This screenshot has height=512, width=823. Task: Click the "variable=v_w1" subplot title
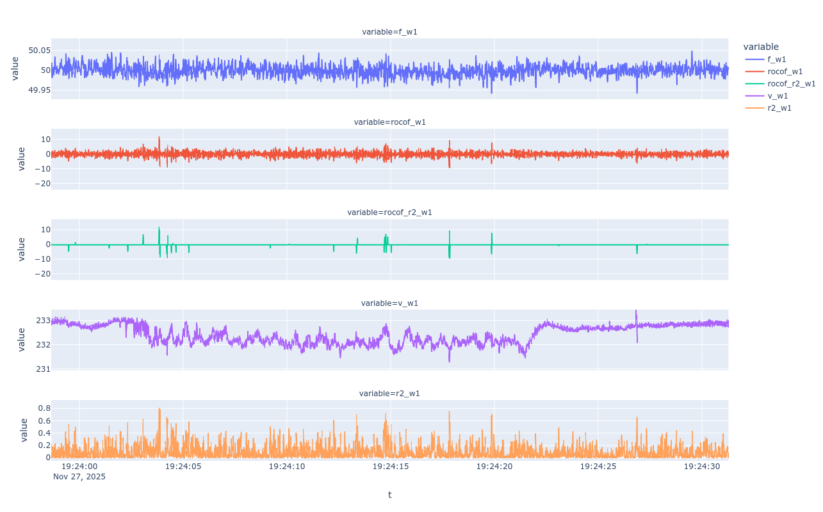389,303
